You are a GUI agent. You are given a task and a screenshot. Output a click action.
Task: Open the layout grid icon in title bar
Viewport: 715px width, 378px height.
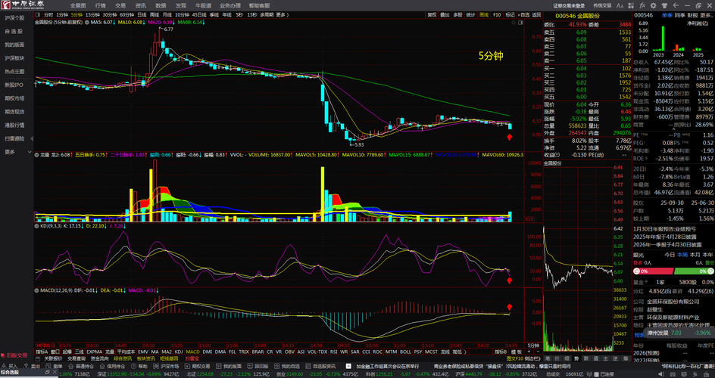(x=631, y=5)
